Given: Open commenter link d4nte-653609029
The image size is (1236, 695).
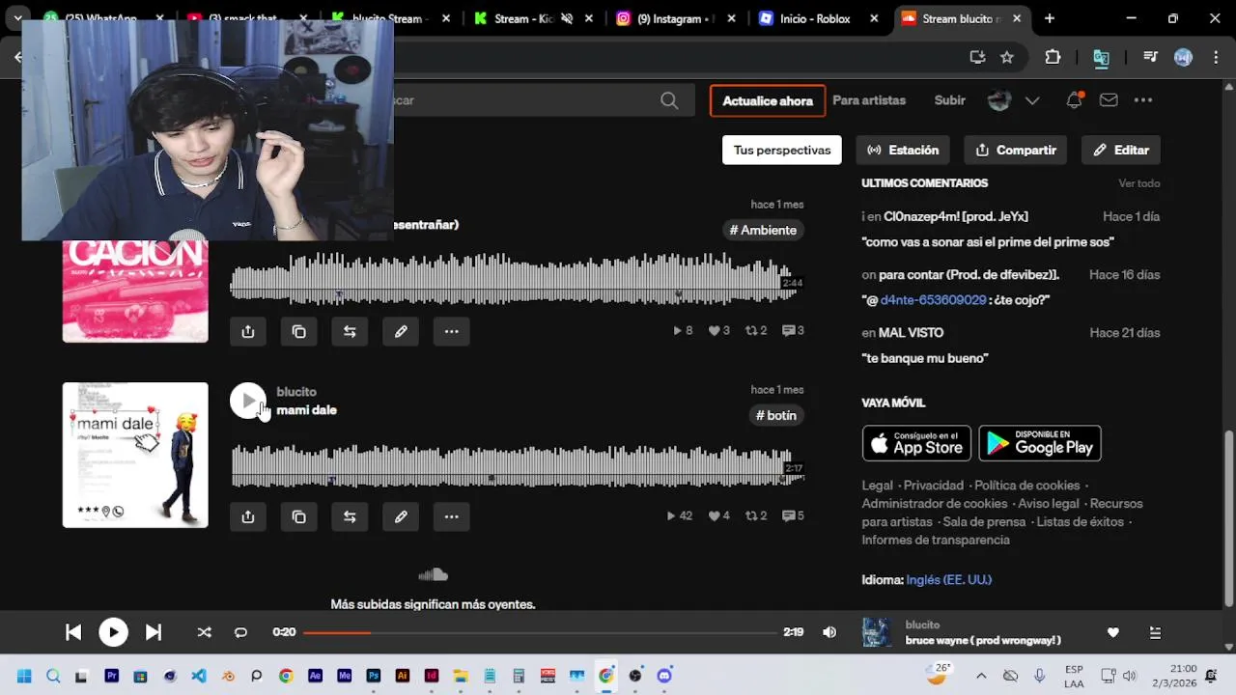Looking at the screenshot, I should tap(933, 300).
